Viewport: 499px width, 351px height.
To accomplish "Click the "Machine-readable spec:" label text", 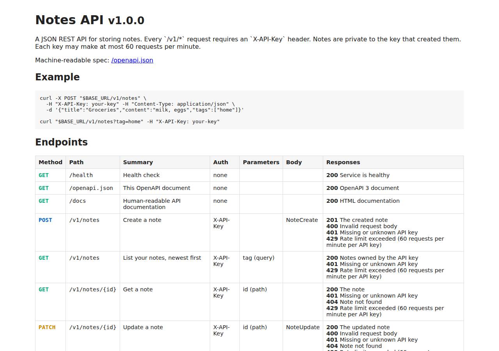I will click(72, 60).
